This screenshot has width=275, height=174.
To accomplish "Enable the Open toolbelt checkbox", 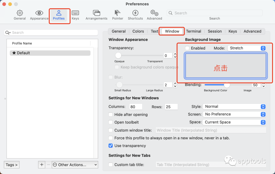I will [x=111, y=122].
